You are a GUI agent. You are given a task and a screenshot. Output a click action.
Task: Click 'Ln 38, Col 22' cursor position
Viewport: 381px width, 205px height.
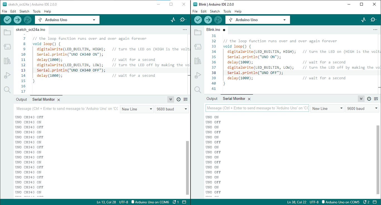pyautogui.click(x=297, y=202)
